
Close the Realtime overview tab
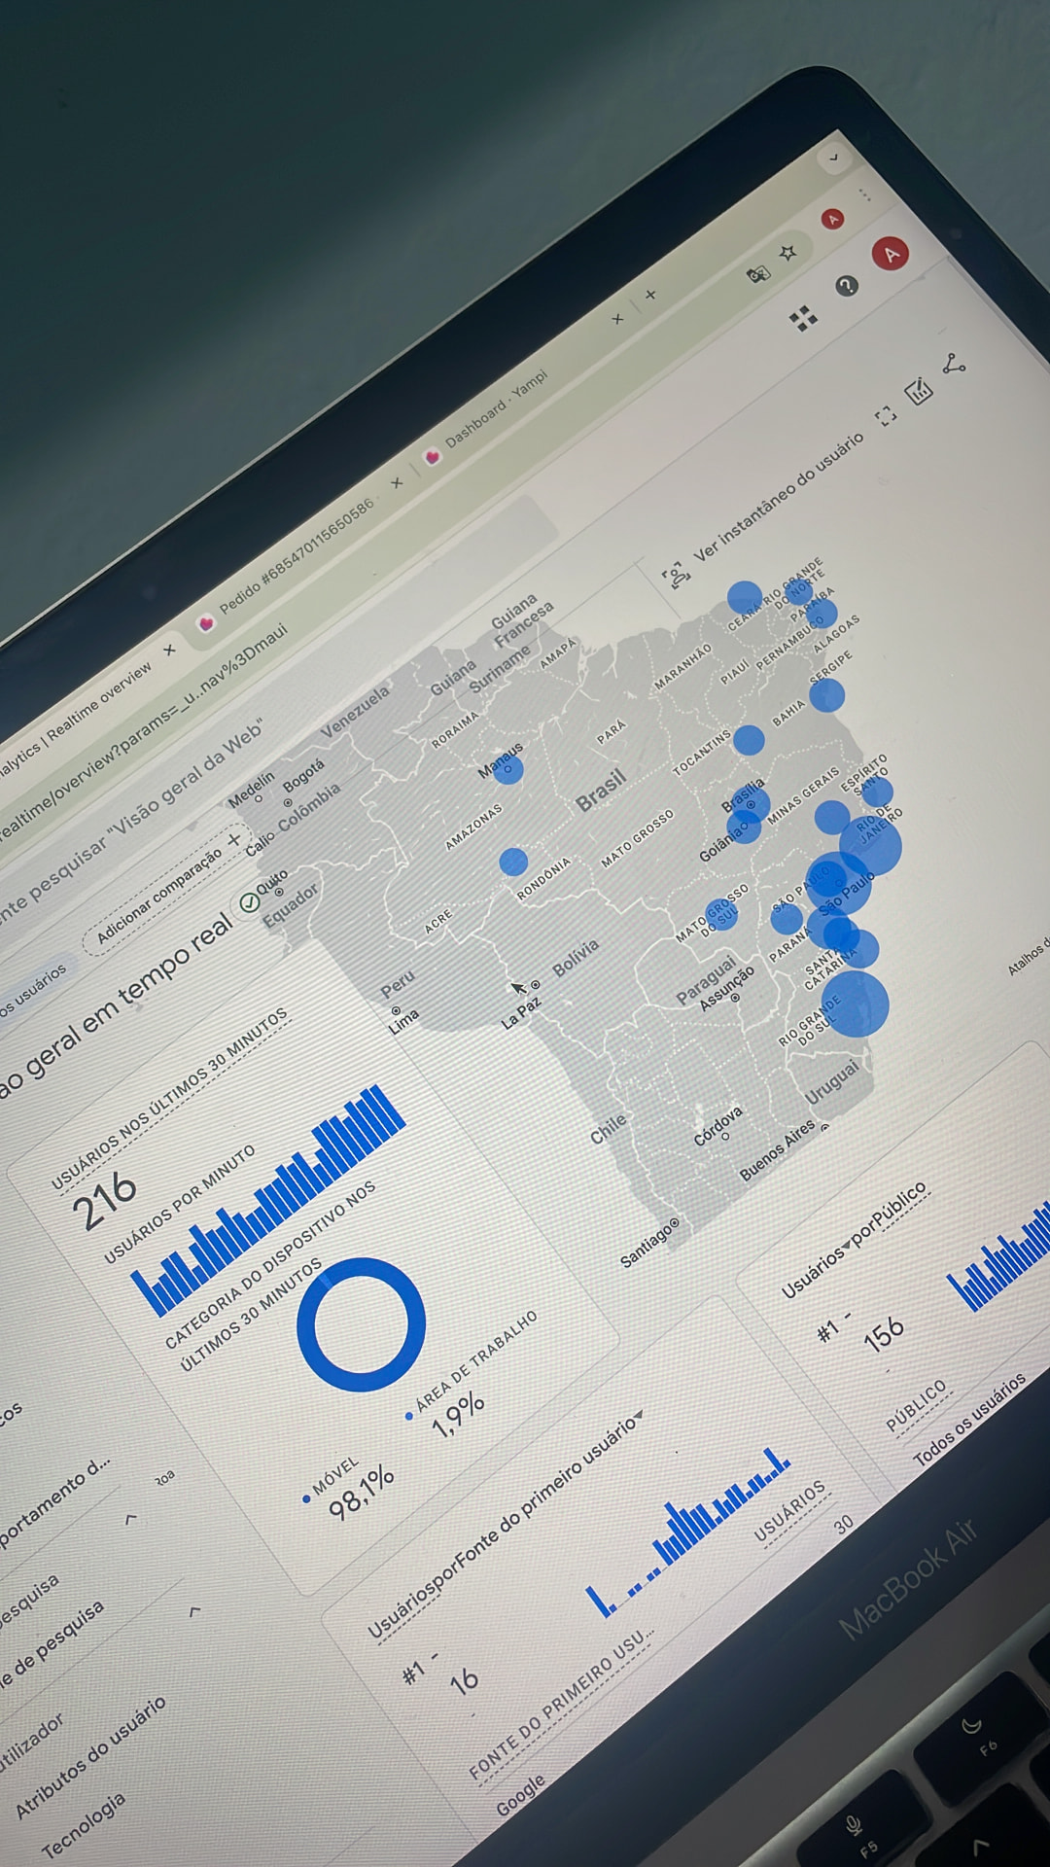(169, 649)
